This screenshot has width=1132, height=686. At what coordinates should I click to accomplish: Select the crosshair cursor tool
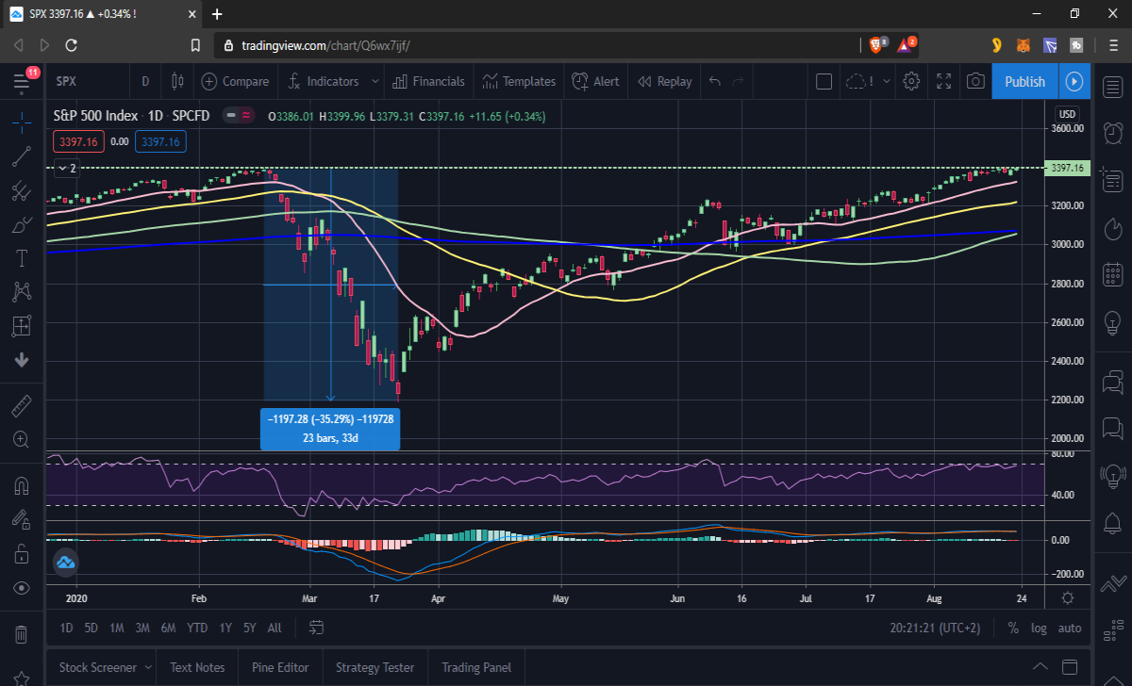point(22,122)
